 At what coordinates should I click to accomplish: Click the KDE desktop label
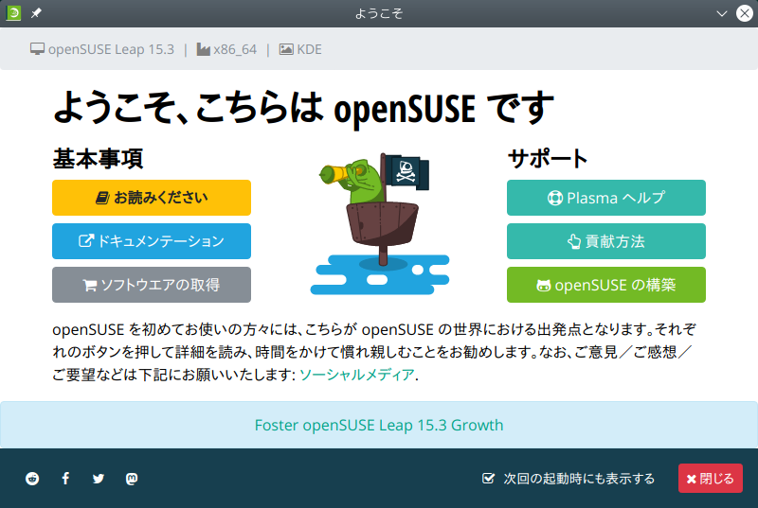(x=310, y=49)
